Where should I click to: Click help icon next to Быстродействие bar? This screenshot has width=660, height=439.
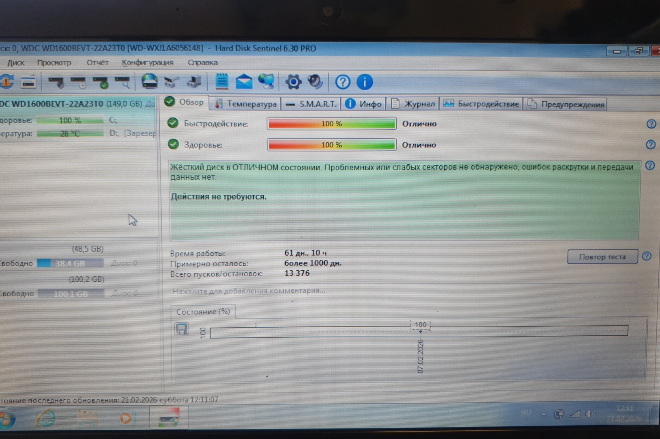[x=651, y=124]
